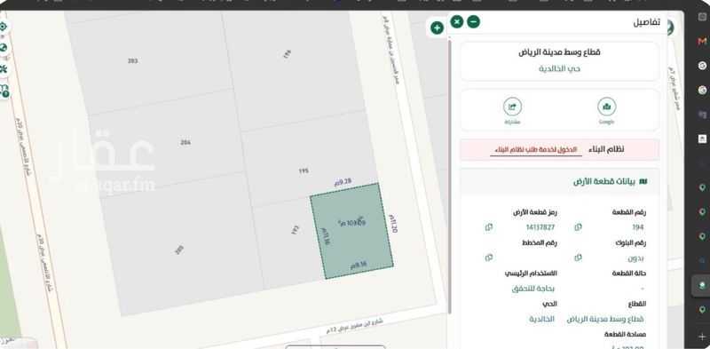Screen dimensions: 710x349
Task: Add a new sidebar item with the plus icon
Action: [702, 337]
